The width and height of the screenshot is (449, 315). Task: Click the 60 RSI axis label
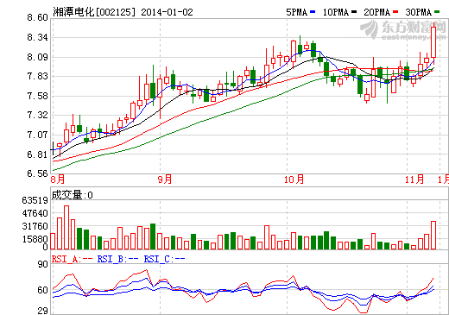(x=43, y=290)
